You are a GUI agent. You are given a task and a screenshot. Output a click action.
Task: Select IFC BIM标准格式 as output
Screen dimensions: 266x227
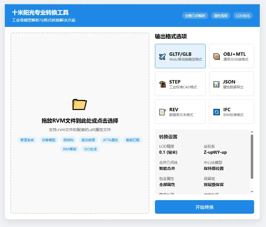pos(231,111)
